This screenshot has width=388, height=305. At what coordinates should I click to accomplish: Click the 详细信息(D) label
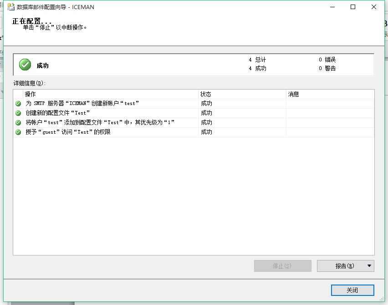click(x=30, y=83)
